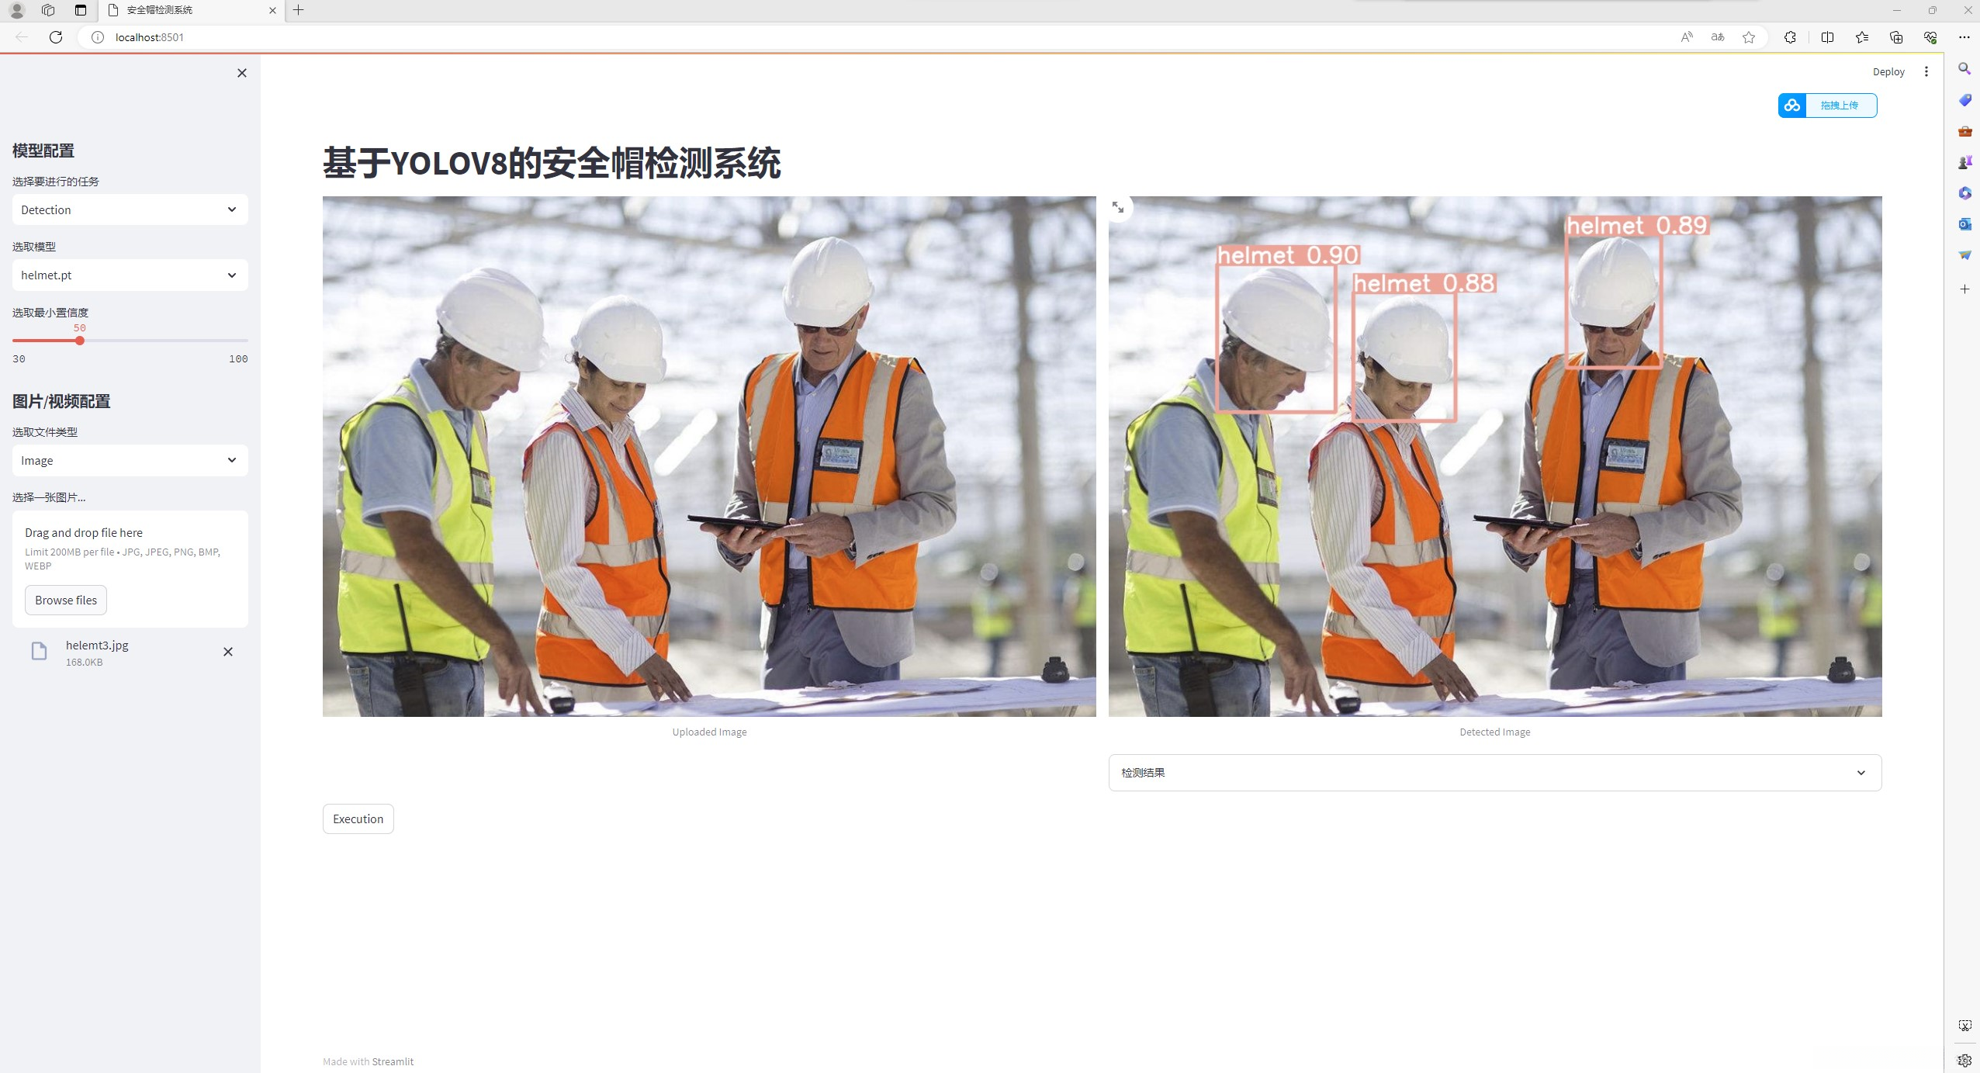Toggle browser split screen icon
The width and height of the screenshot is (1980, 1073).
1827,37
